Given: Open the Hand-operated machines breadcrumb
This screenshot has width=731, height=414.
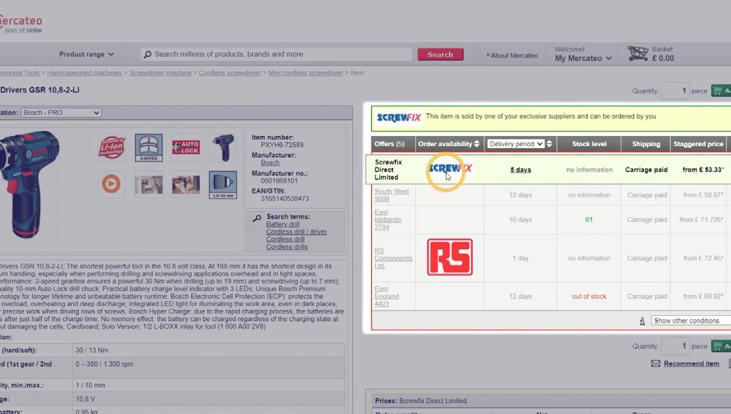Looking at the screenshot, I should [x=84, y=72].
